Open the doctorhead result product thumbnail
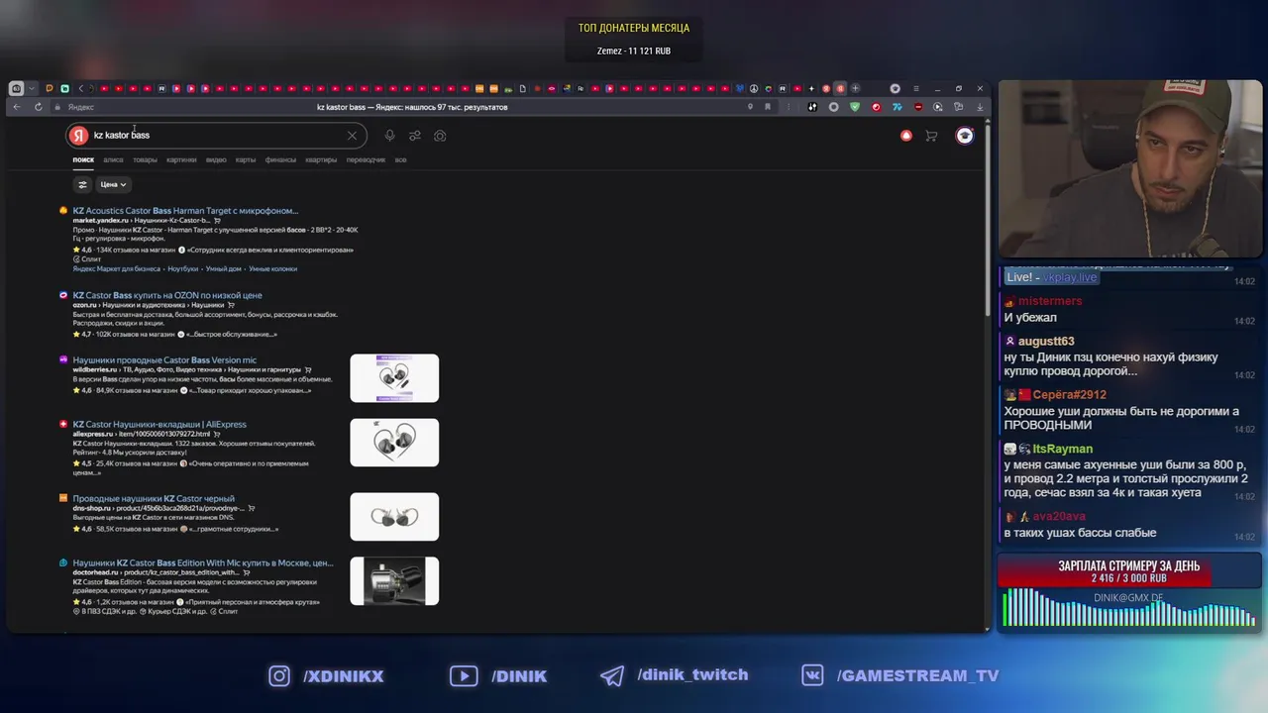 [394, 581]
